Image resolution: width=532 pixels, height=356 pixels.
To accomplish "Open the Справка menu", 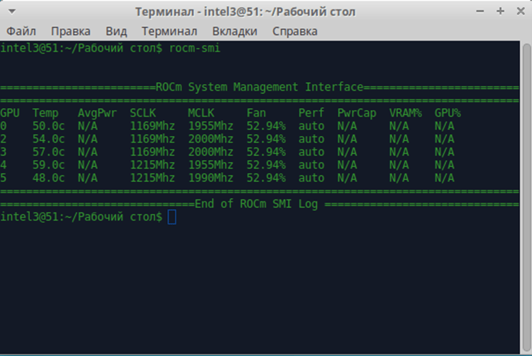I will (x=295, y=31).
